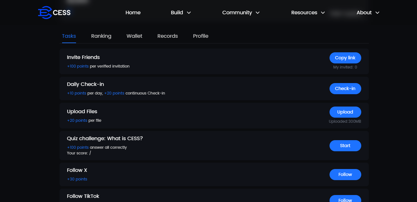Click the CESS logo
This screenshot has height=202, width=417.
tap(54, 13)
